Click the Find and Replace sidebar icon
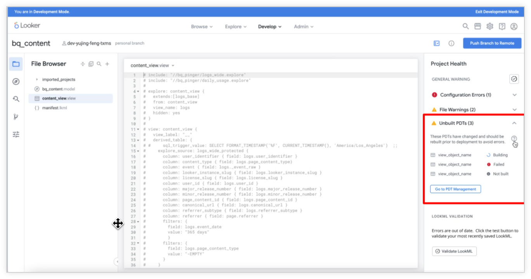 tap(16, 99)
